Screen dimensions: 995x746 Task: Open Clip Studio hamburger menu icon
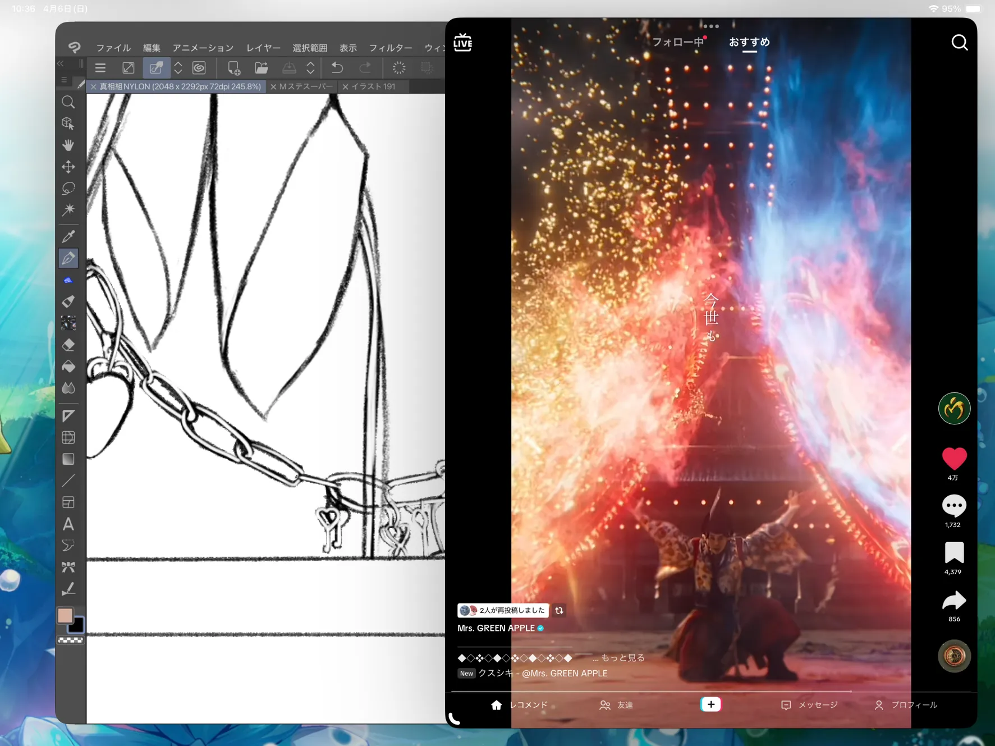pos(100,68)
